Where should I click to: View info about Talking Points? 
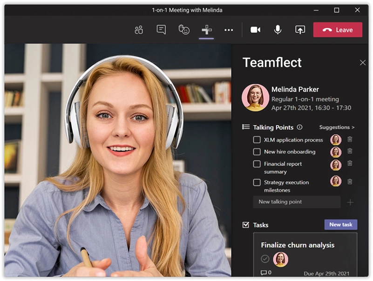[300, 127]
